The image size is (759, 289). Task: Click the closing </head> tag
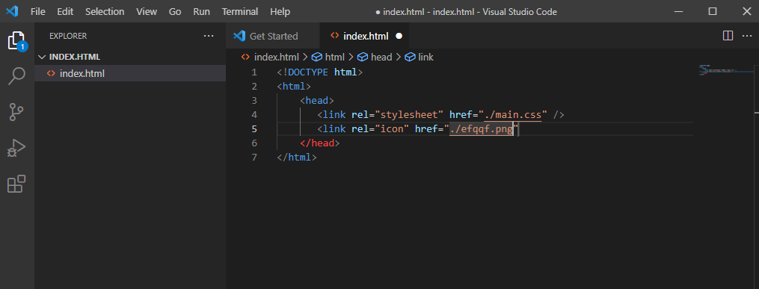point(320,143)
